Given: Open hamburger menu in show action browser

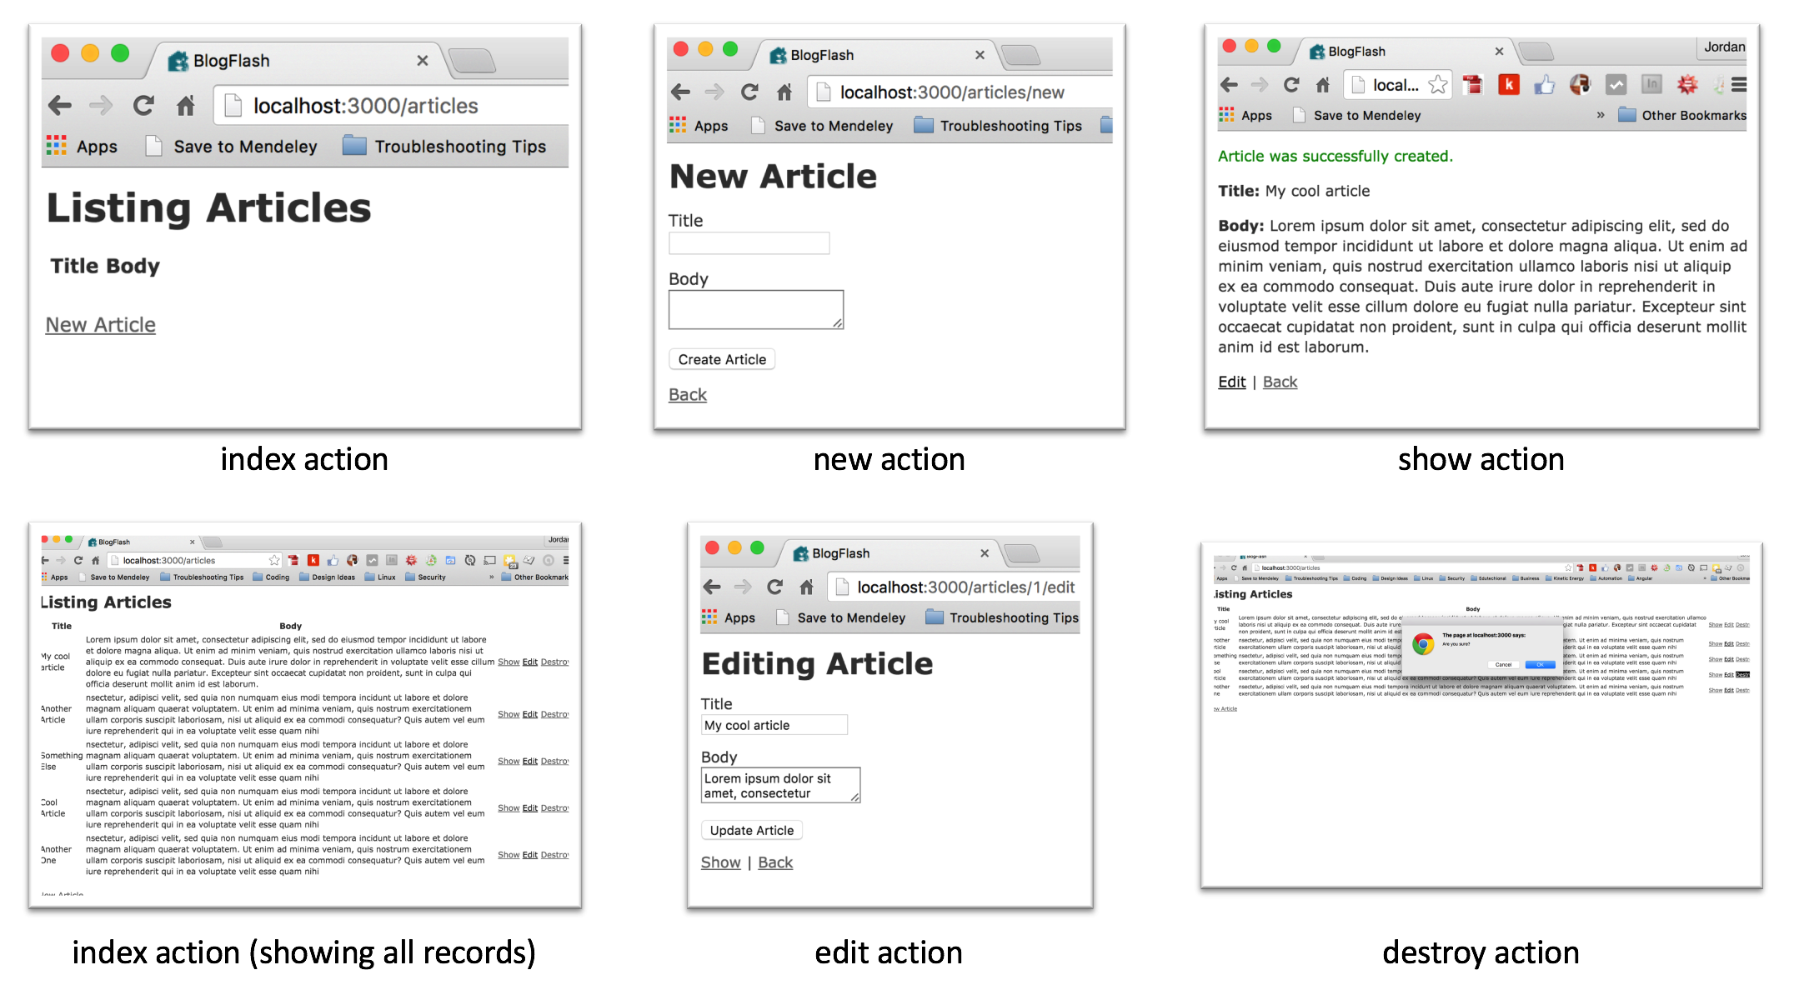Looking at the screenshot, I should 1739,85.
